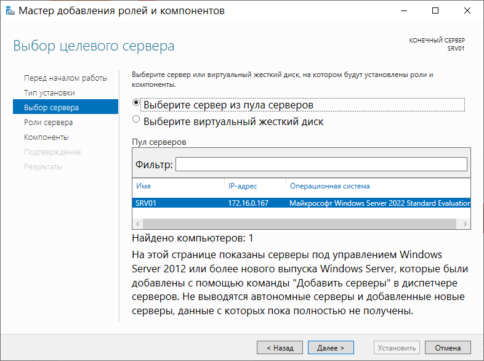
Task: Click the scroll right arrow in list
Action: pos(465,224)
